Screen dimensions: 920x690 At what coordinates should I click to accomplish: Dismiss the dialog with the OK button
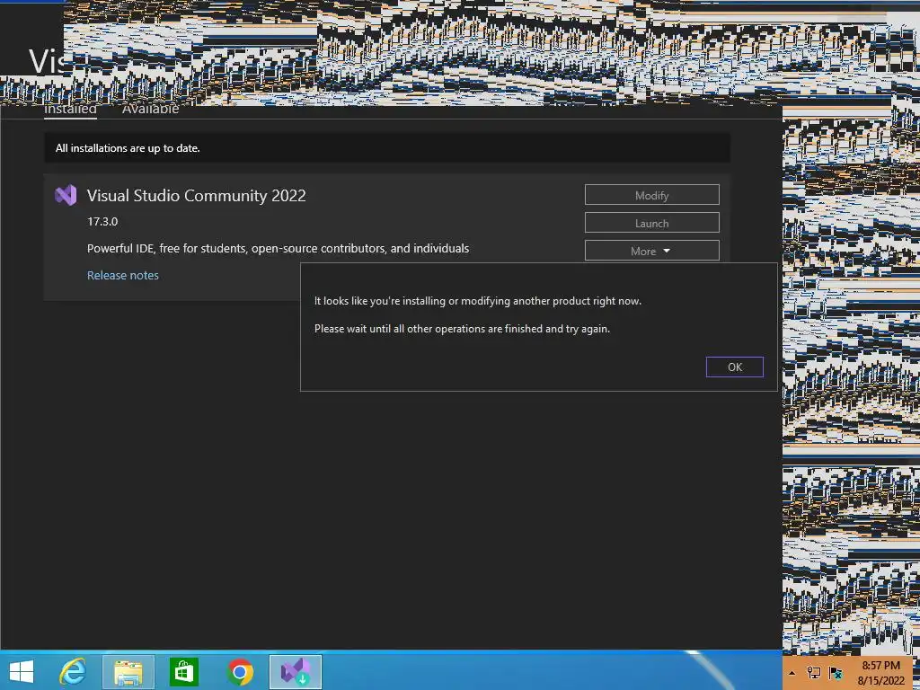735,367
